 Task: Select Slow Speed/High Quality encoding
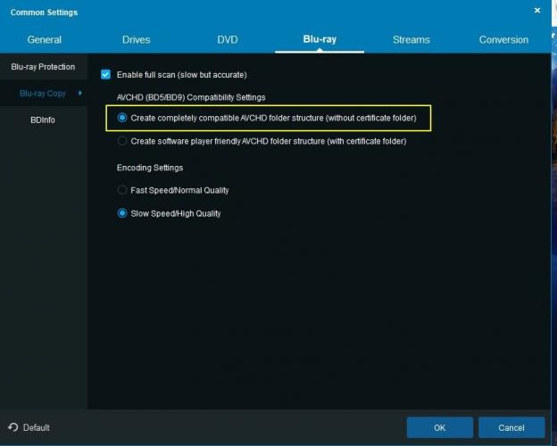[121, 213]
